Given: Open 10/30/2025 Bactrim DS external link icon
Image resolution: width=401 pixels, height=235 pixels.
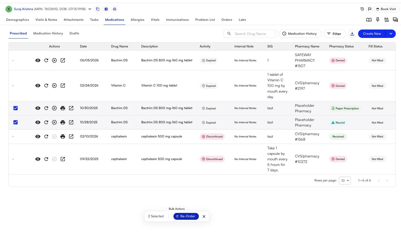Looking at the screenshot, I should [71, 108].
